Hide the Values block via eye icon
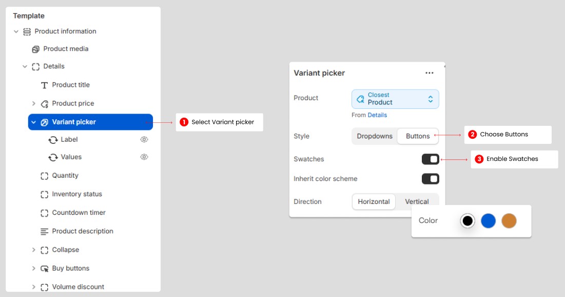 [144, 157]
